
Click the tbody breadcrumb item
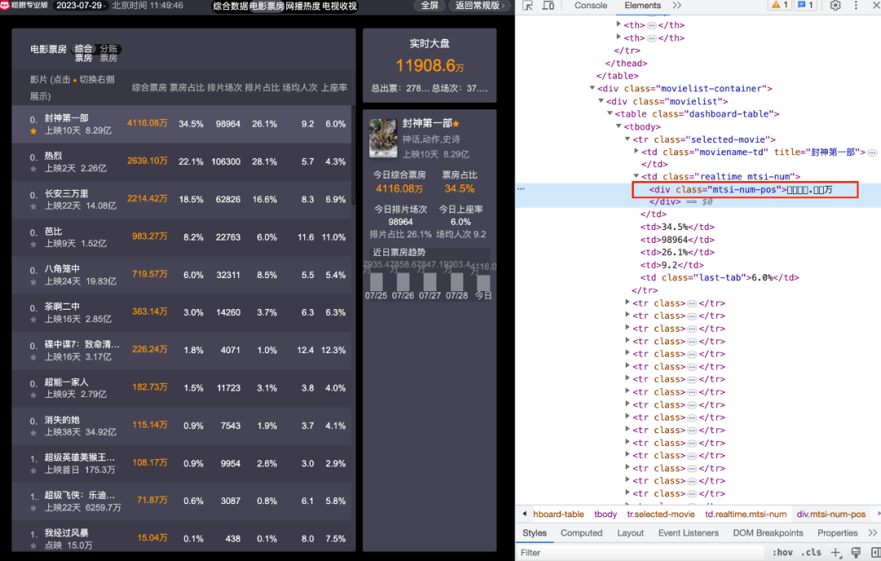(x=605, y=514)
